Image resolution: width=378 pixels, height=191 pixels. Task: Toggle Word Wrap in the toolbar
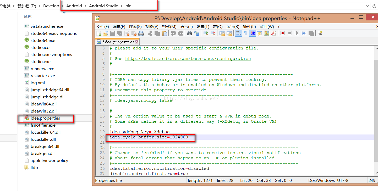click(238, 33)
